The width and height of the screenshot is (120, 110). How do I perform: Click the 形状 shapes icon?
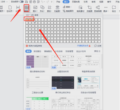point(42,8)
